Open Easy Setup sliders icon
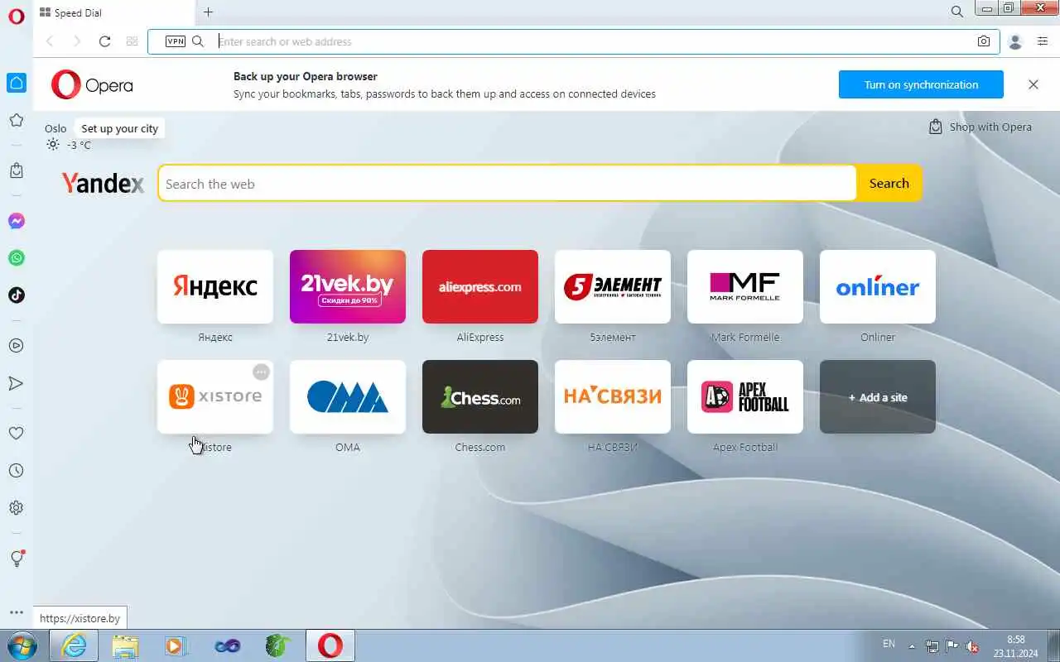Viewport: 1060px width, 662px height. (1043, 41)
